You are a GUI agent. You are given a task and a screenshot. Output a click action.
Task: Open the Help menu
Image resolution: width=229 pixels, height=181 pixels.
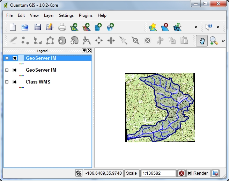point(102,15)
